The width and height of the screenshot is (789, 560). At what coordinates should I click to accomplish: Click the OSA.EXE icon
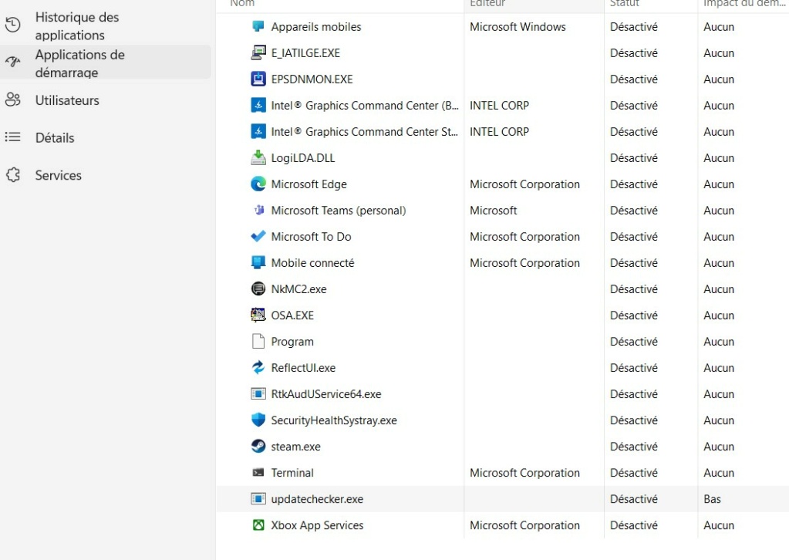click(x=258, y=315)
